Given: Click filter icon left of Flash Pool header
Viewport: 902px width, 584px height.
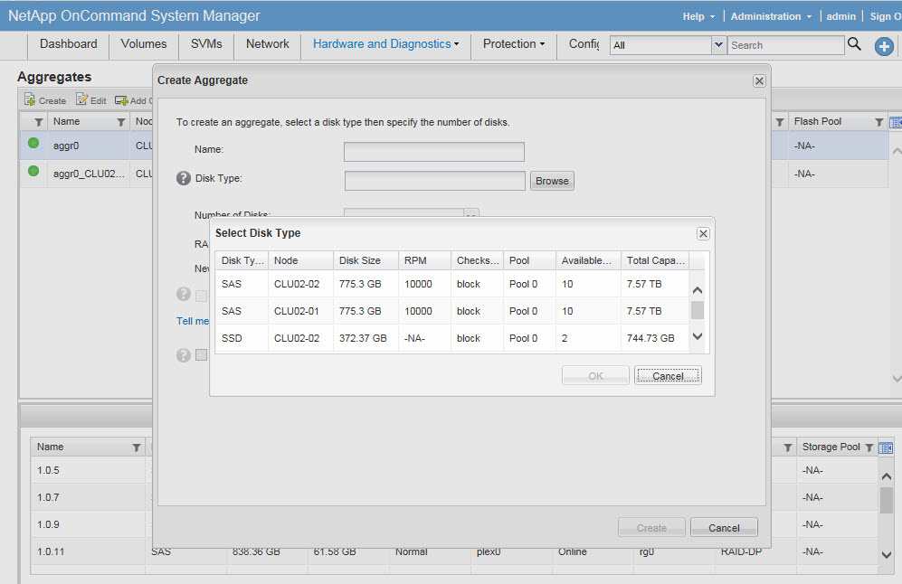Looking at the screenshot, I should (780, 122).
